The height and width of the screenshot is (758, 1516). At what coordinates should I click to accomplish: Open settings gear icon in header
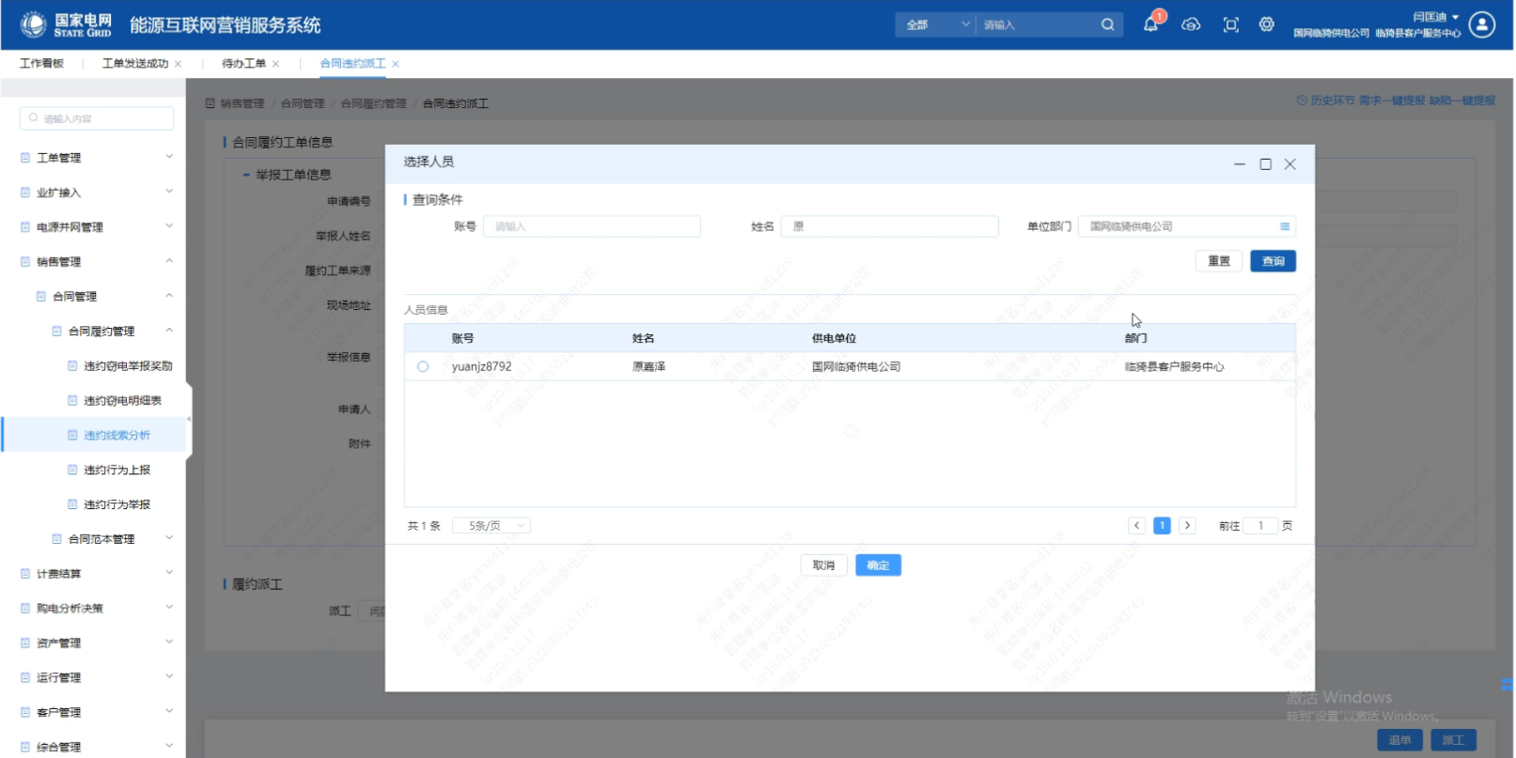[1267, 24]
